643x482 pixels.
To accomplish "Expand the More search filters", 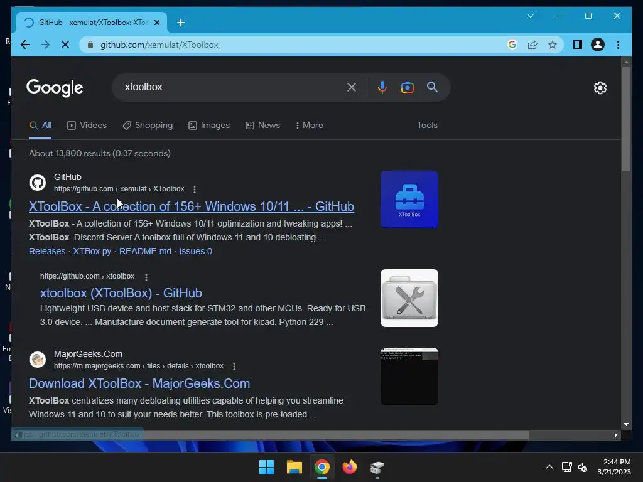I will (309, 126).
